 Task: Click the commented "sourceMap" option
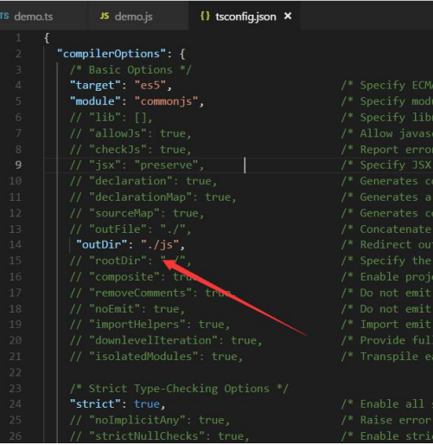pyautogui.click(x=137, y=214)
